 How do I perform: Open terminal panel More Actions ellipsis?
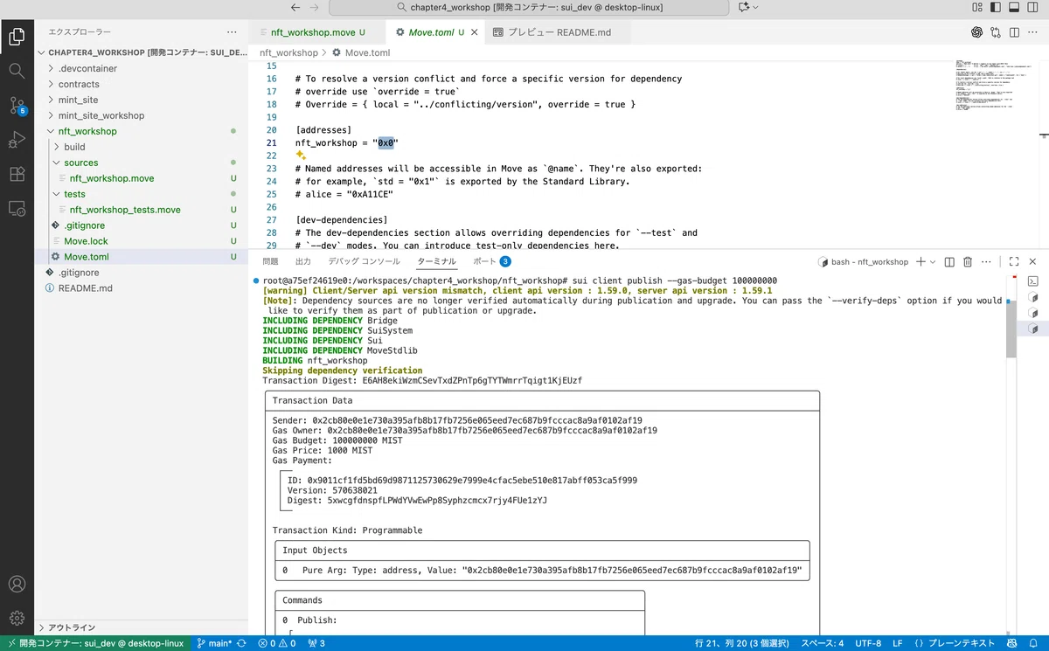click(987, 261)
